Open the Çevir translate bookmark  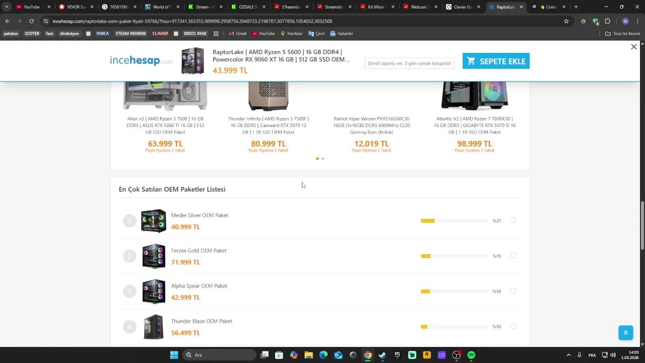(x=316, y=34)
